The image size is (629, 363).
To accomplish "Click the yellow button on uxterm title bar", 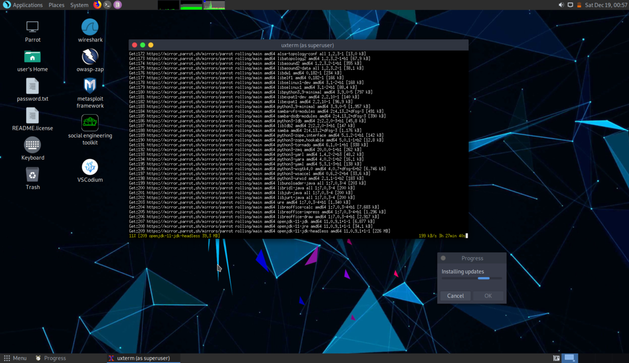I will [150, 45].
